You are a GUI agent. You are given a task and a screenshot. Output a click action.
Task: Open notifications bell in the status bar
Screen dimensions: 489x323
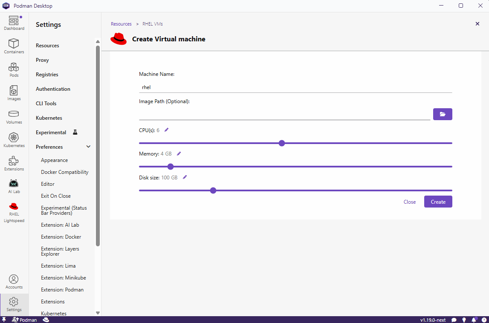point(474,320)
